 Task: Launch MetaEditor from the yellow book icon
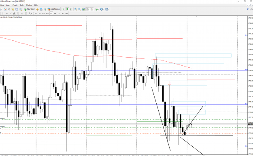point(37,9)
